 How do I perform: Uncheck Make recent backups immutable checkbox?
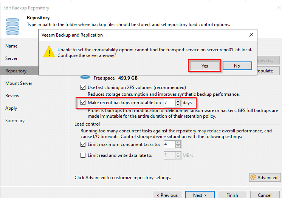(83, 103)
